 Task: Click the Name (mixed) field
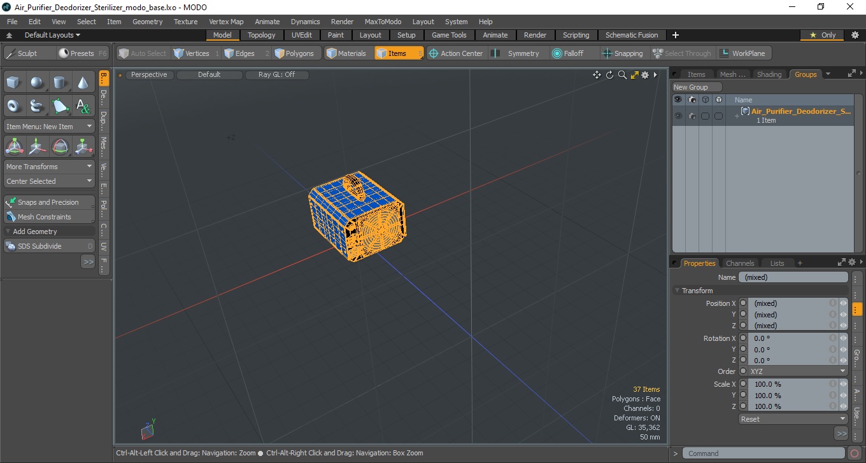793,277
